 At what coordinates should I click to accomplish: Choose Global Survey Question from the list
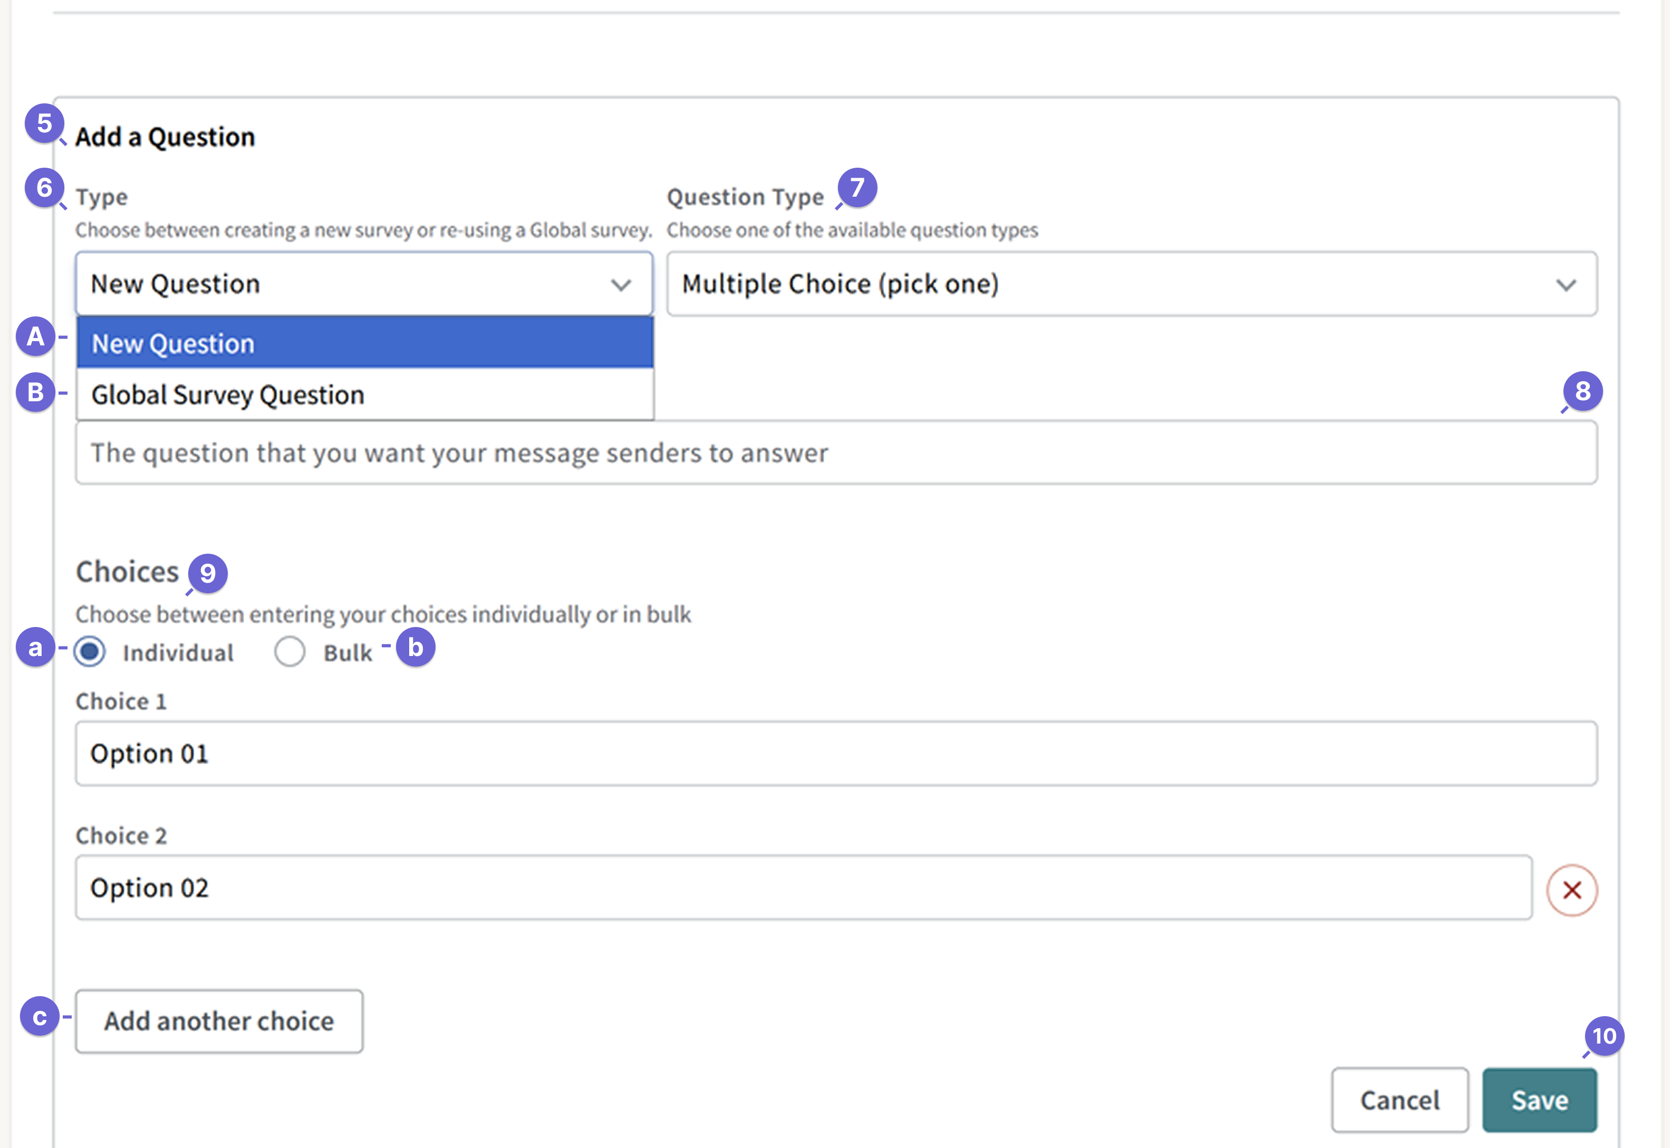point(365,395)
